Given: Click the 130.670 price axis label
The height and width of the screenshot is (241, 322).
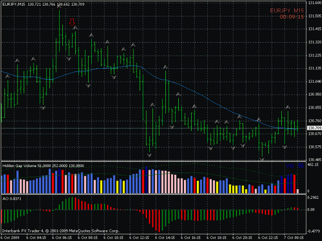Looking at the screenshot, I should click(x=315, y=134).
